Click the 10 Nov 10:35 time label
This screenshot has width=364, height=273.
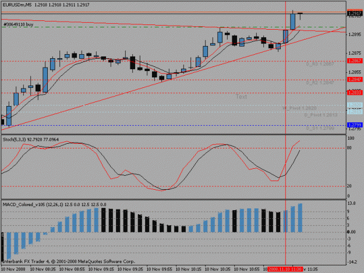pos(217,270)
